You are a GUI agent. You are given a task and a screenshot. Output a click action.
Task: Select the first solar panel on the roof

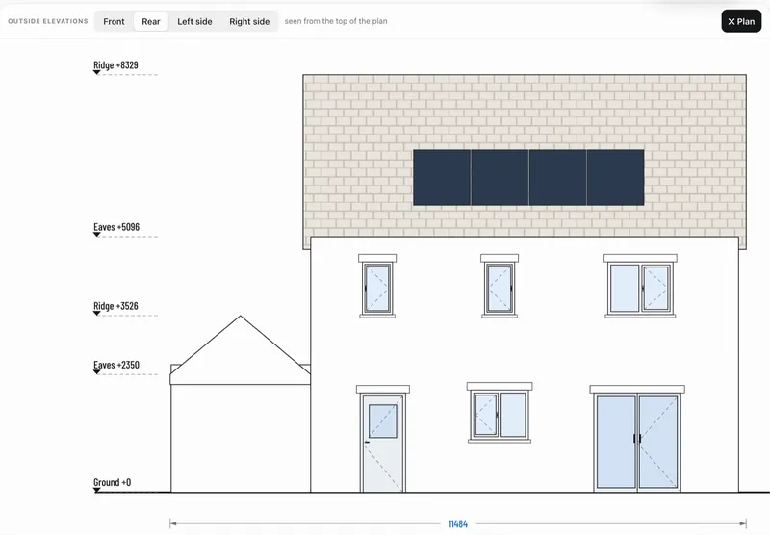pos(442,178)
